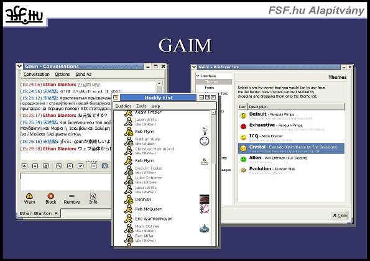Screen dimensions: 370x261
Task: Click the Default theme yellow smiley icon
Action: [x=243, y=116]
